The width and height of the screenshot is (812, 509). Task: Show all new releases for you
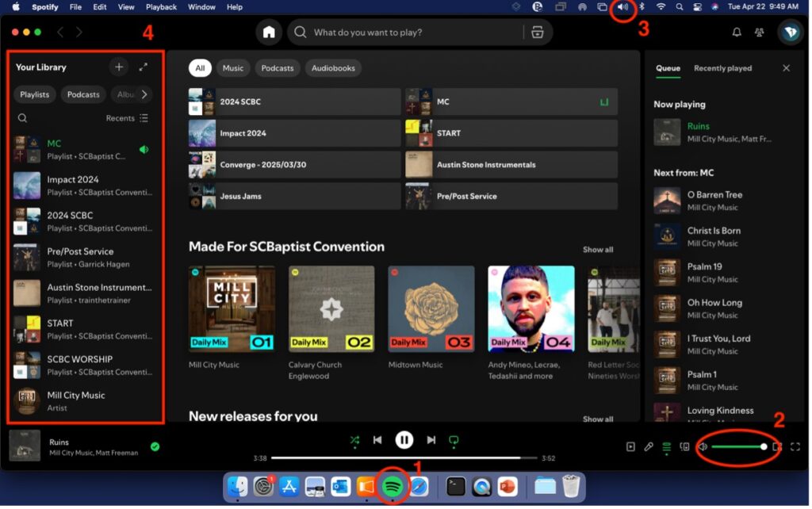[x=598, y=419]
